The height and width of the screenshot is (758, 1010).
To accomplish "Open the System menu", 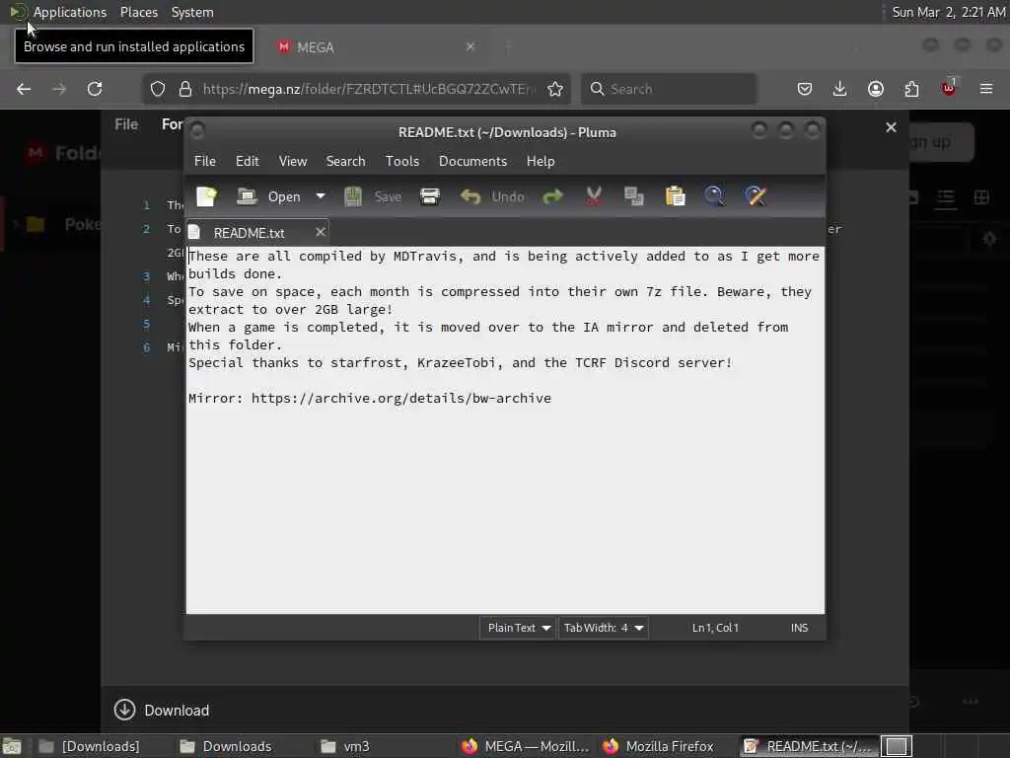I will click(192, 12).
